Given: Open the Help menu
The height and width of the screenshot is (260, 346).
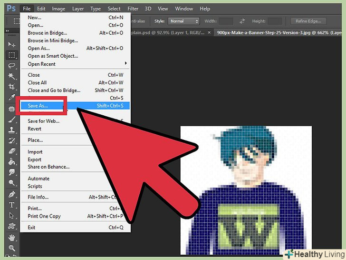Looking at the screenshot, I should pos(205,9).
